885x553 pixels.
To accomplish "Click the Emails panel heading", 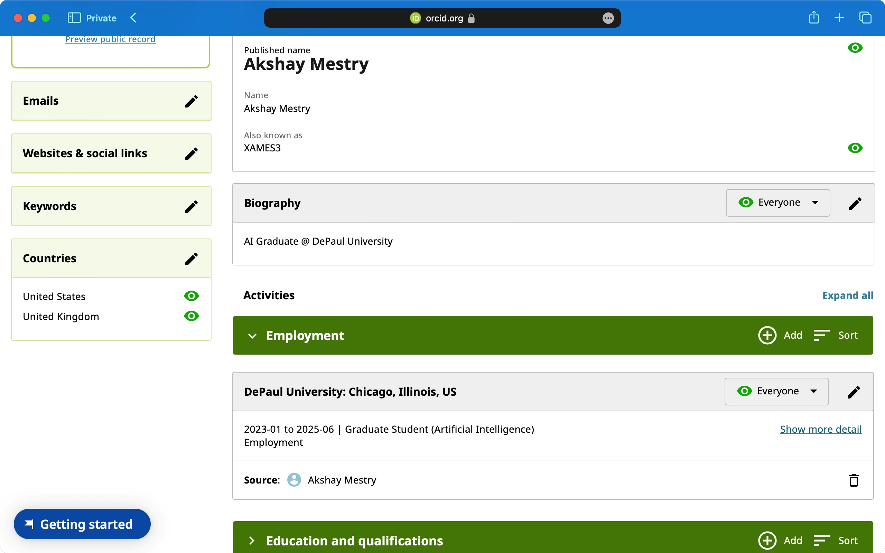I will (40, 101).
